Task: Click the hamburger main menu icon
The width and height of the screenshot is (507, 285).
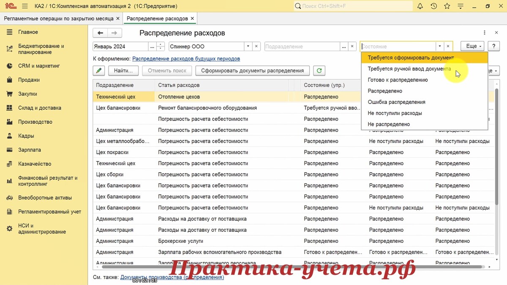Action: click(25, 6)
